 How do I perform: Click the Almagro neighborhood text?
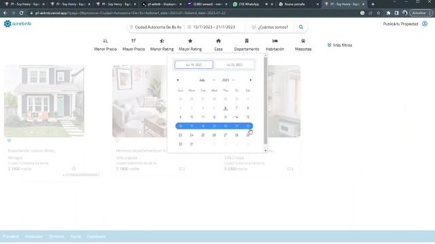pos(15,158)
